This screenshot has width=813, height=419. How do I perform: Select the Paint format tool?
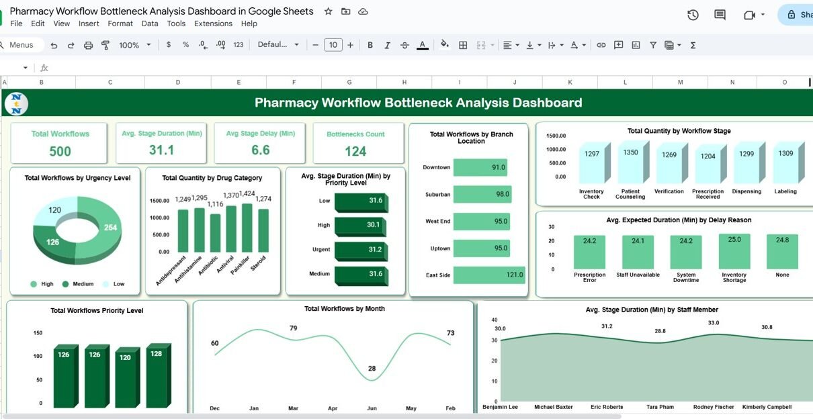[x=105, y=45]
